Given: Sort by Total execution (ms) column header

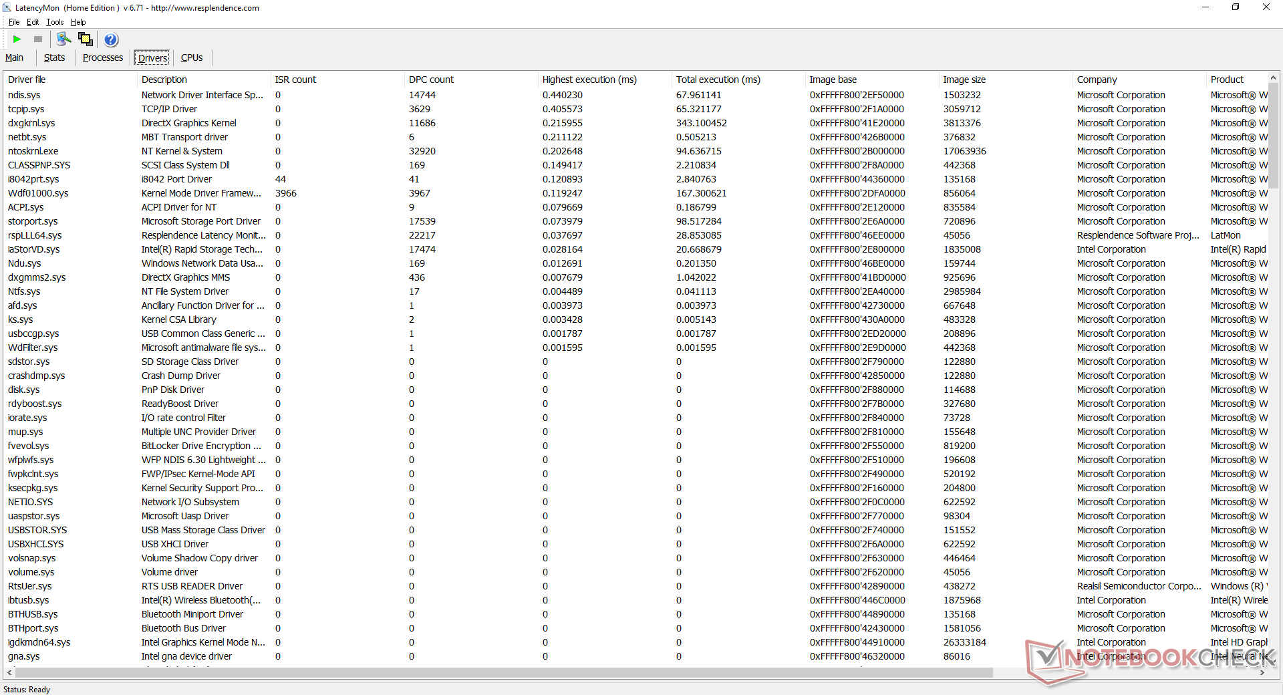Looking at the screenshot, I should (x=738, y=80).
